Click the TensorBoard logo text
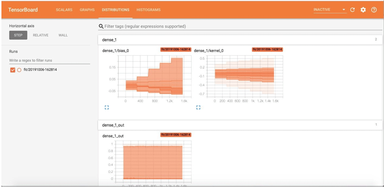This screenshot has width=384, height=187. point(23,10)
